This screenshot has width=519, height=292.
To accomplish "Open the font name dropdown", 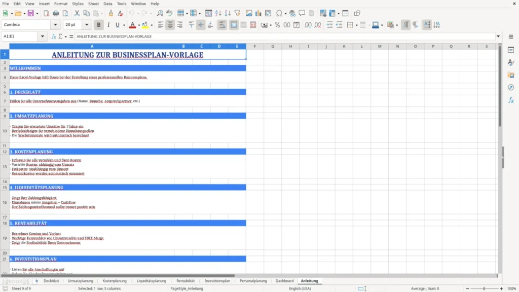I will tap(55, 24).
